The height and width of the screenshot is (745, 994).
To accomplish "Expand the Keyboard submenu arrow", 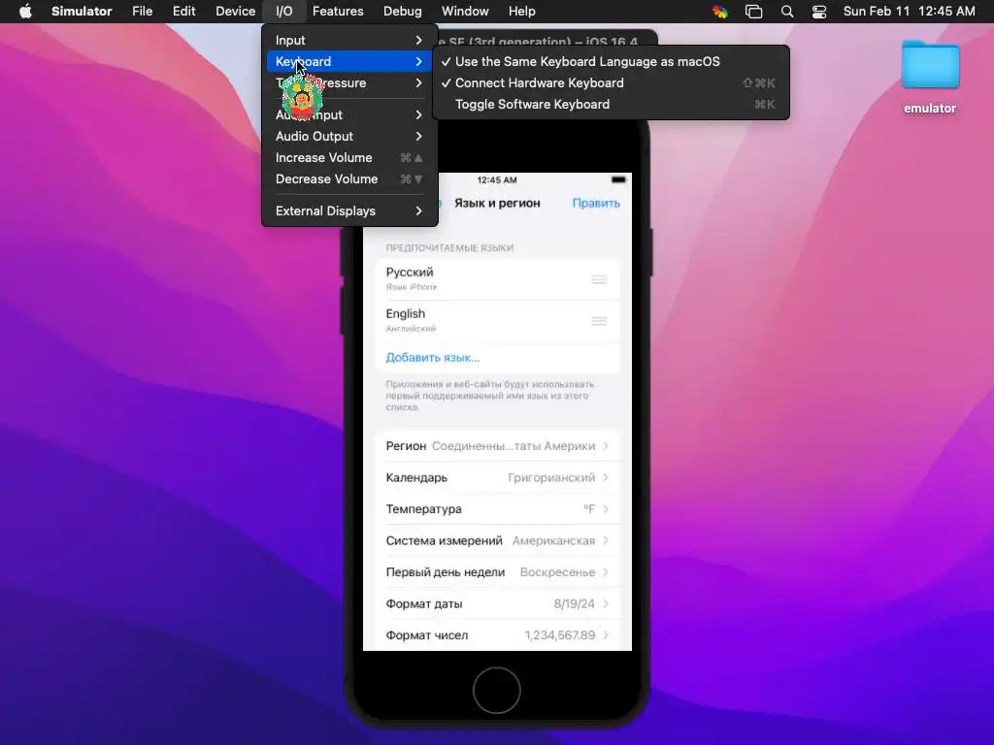I will pos(418,61).
